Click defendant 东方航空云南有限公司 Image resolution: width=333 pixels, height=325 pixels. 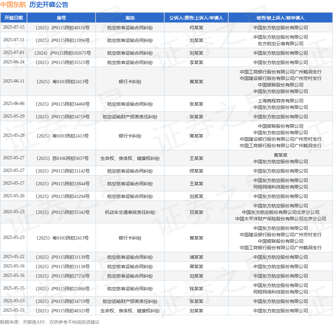(x=281, y=44)
